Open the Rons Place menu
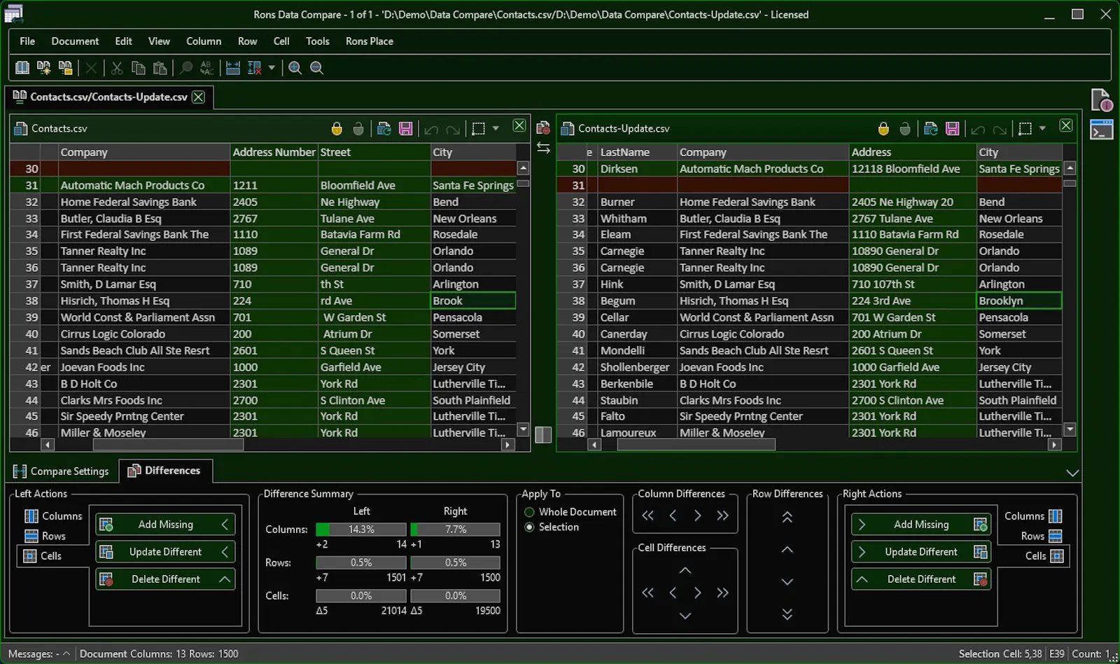 (370, 41)
